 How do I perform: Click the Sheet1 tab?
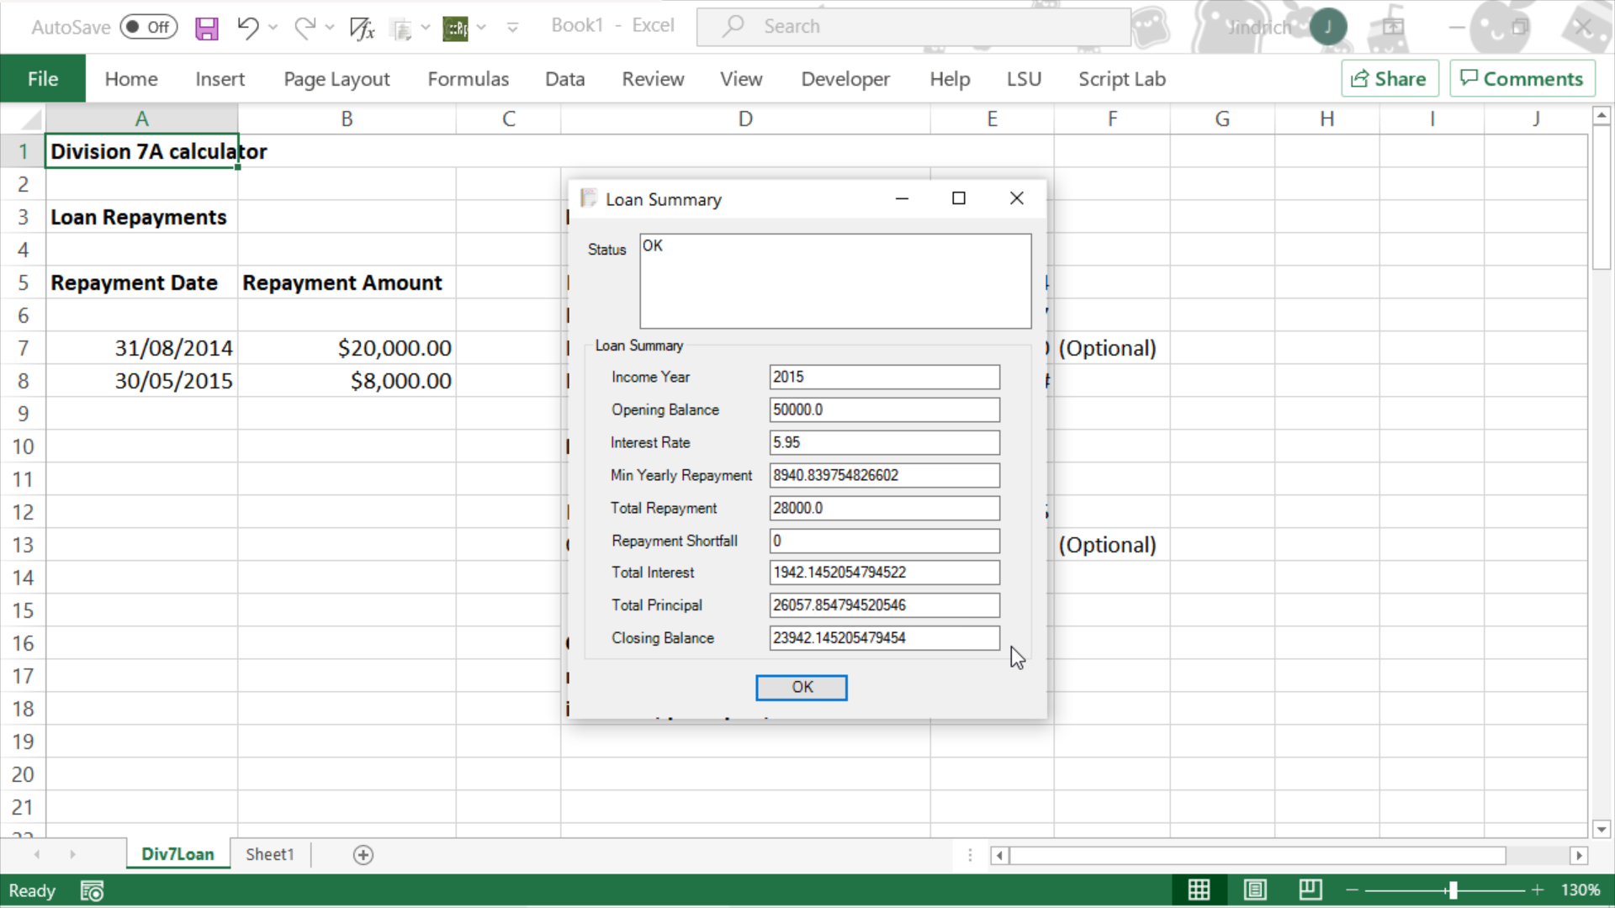coord(269,853)
